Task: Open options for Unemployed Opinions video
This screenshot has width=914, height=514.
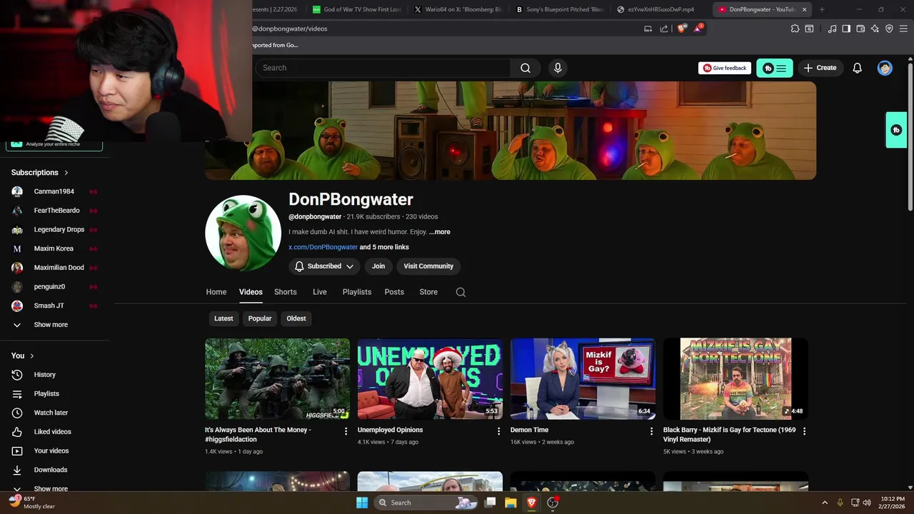Action: [x=498, y=431]
